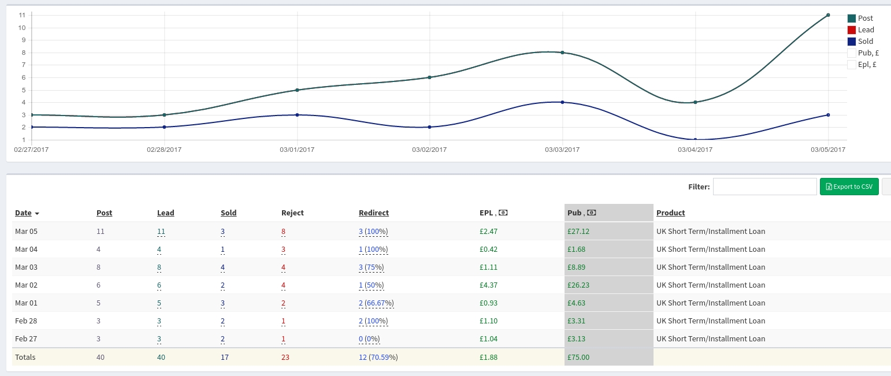Sort table by Post column header
This screenshot has width=891, height=376.
pos(104,213)
